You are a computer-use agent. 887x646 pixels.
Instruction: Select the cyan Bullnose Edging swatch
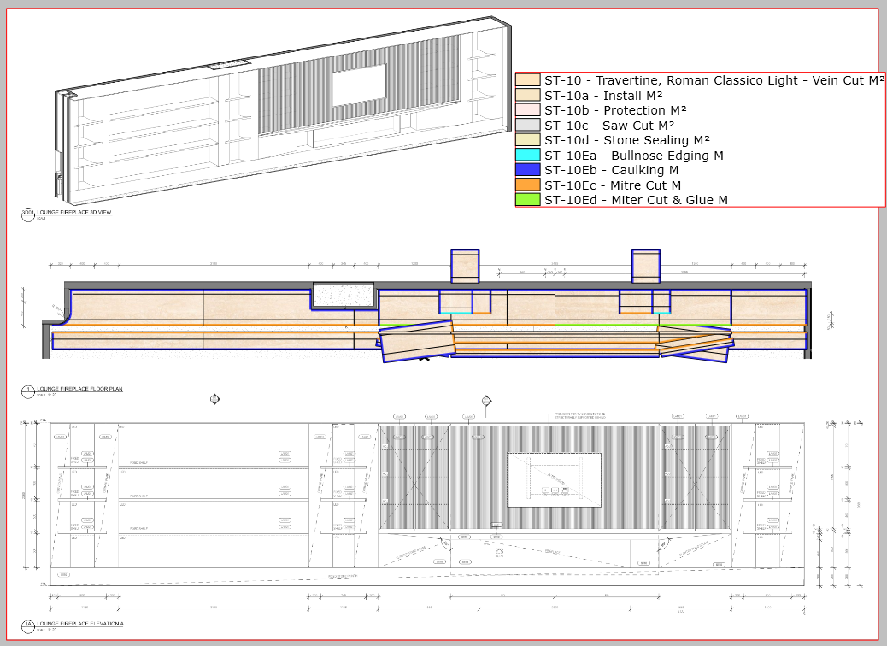[528, 156]
